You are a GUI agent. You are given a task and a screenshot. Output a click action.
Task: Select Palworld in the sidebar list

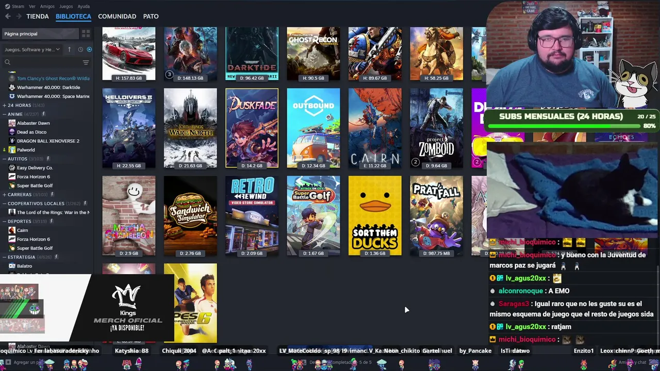[26, 150]
